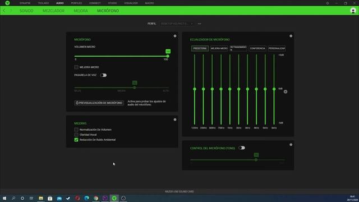Viewport: 359px width, 202px height.
Task: Open help icon in Control del Micrófono panel
Action: pos(291,145)
